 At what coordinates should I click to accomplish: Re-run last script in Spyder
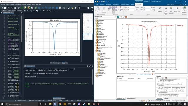[x=36, y=8]
